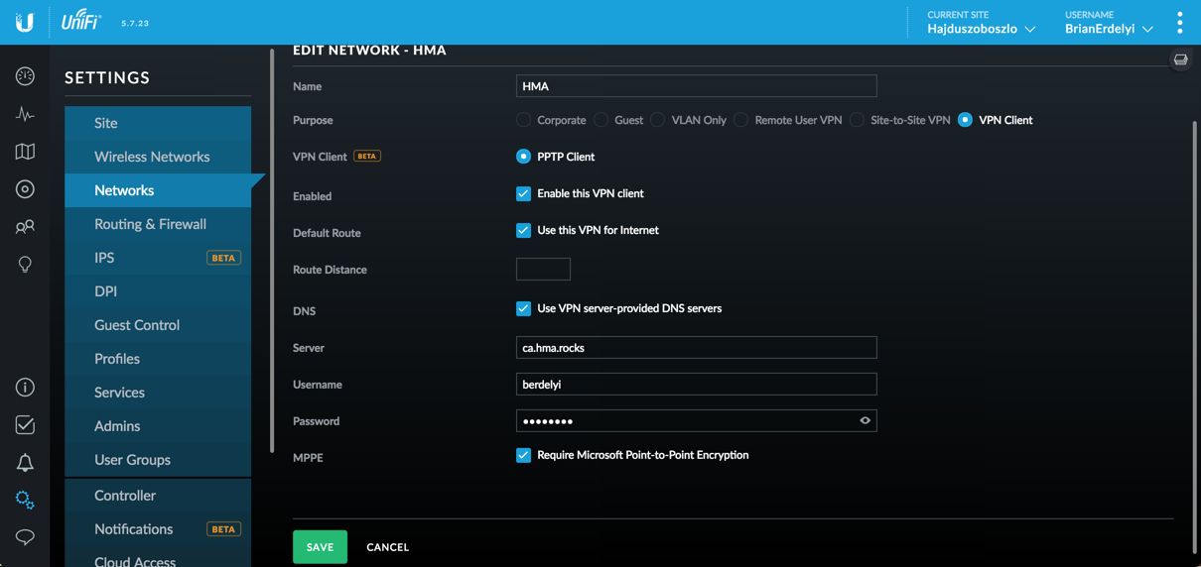
Task: Open the Insights lightbulb icon
Action: (25, 265)
